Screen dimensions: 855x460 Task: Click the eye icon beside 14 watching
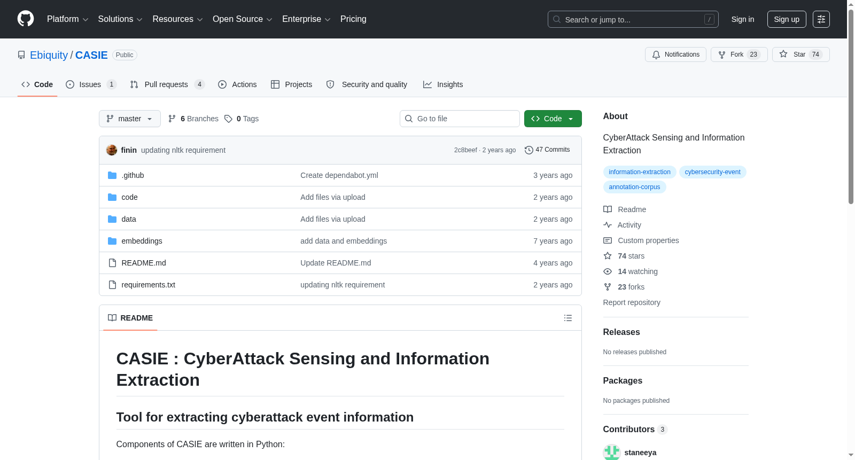608,271
